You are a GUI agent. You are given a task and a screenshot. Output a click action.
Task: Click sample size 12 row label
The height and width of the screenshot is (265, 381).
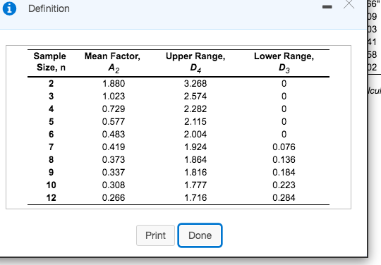[x=51, y=197]
